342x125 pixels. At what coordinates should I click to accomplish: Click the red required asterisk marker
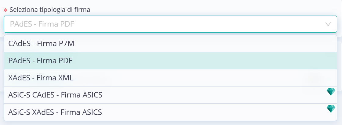click(x=6, y=10)
